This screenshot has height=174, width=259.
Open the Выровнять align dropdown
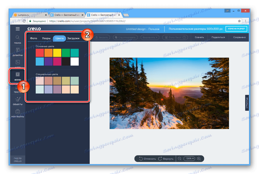tap(150, 37)
